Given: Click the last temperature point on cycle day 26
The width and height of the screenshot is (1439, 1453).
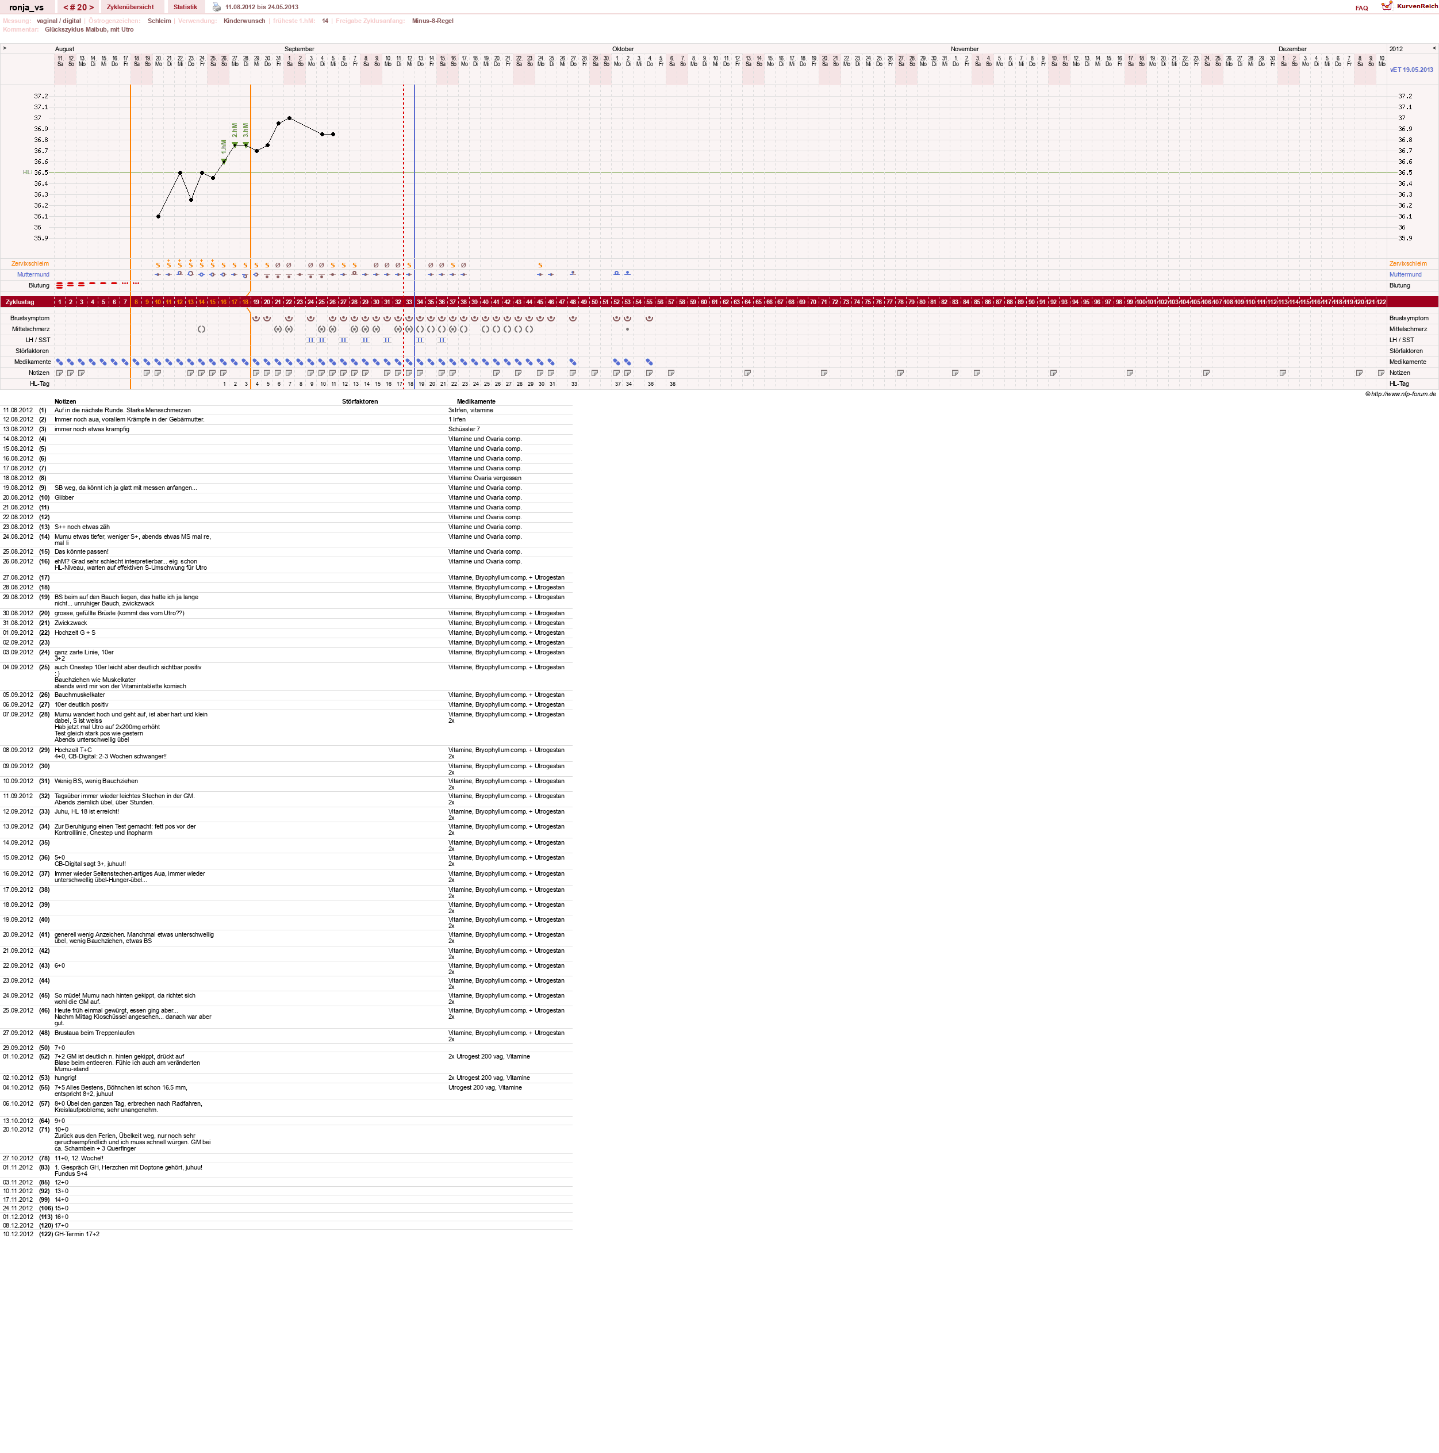Looking at the screenshot, I should (x=333, y=135).
